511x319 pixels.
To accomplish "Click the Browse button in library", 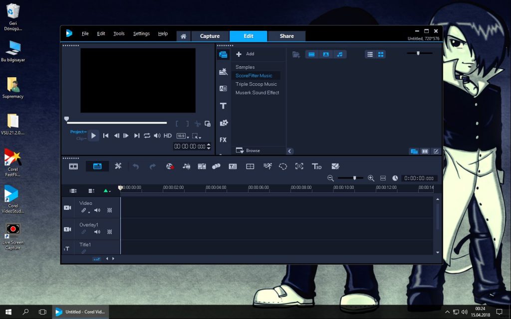I will [248, 151].
